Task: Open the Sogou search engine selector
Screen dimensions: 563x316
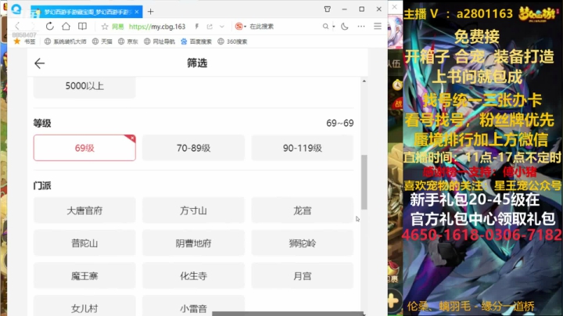Action: (241, 27)
